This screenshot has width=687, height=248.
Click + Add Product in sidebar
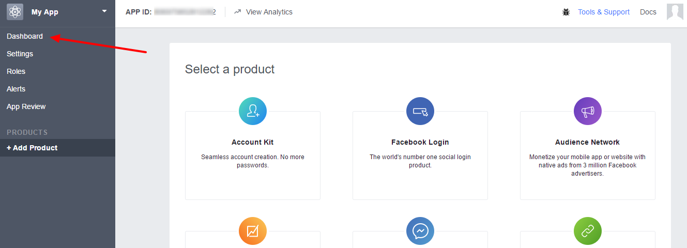(x=57, y=148)
